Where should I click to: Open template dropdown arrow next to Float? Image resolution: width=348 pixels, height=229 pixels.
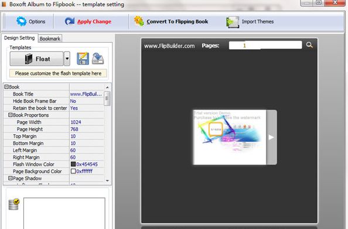click(x=67, y=59)
